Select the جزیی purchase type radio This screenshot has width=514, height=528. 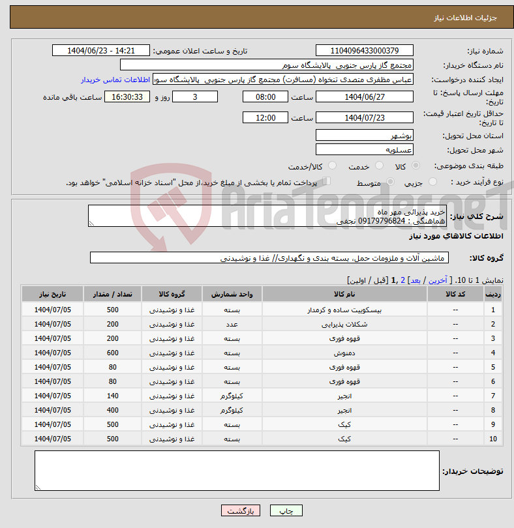click(432, 182)
